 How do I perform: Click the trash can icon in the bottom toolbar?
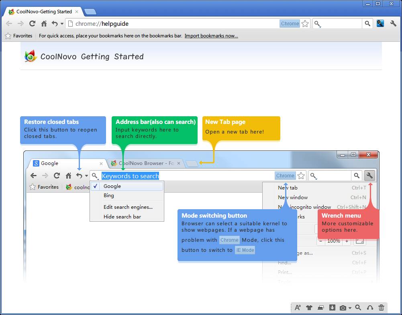tap(381, 307)
